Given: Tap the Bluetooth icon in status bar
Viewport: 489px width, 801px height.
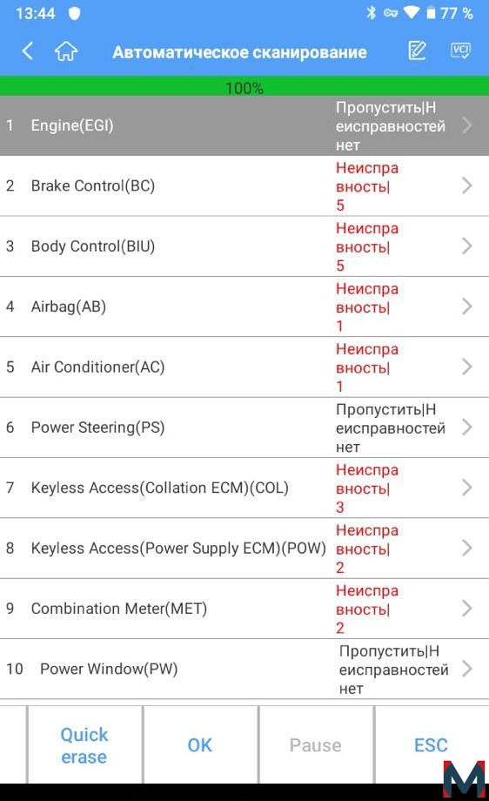Looking at the screenshot, I should point(371,13).
